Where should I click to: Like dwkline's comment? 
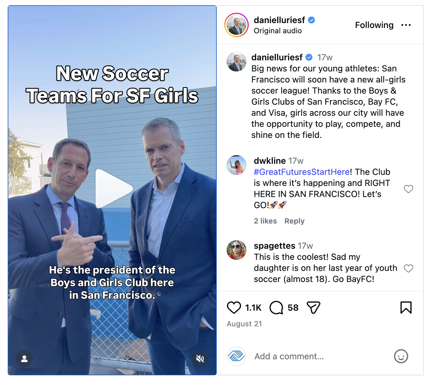[408, 189]
